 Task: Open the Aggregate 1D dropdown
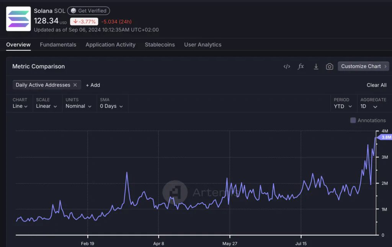coord(369,107)
